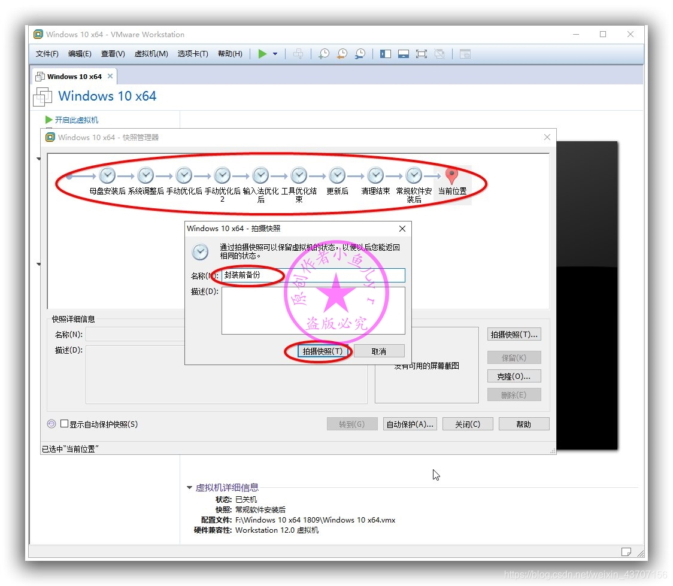Click the full screen mode icon
Viewport: 673px width, 586px height.
pos(421,54)
